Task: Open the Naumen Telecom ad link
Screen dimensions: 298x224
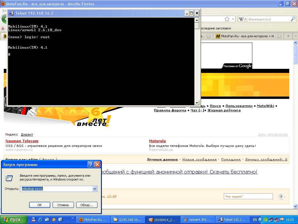Action: [22, 141]
